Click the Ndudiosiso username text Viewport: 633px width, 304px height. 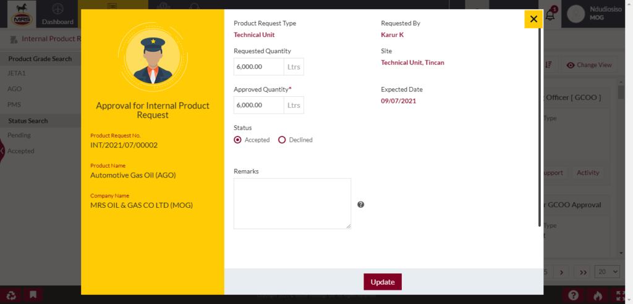(x=606, y=10)
